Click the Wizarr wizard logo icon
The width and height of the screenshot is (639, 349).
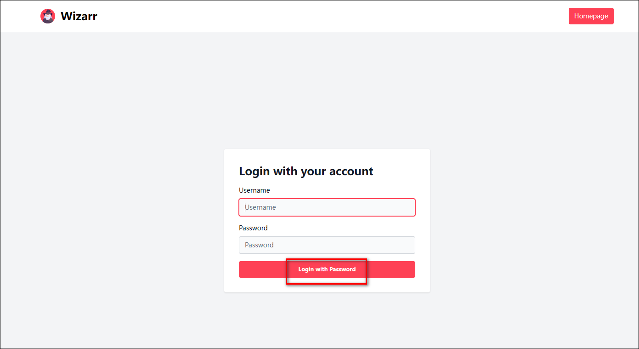48,16
